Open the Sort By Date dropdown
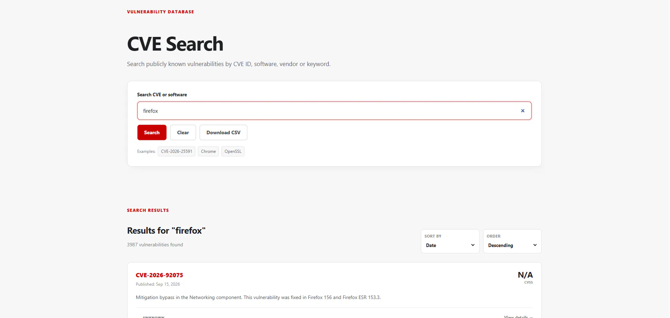 (450, 241)
